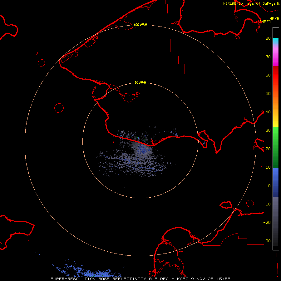Click the -10 dBZ scale value
This screenshot has height=281, width=281.
tap(267, 204)
